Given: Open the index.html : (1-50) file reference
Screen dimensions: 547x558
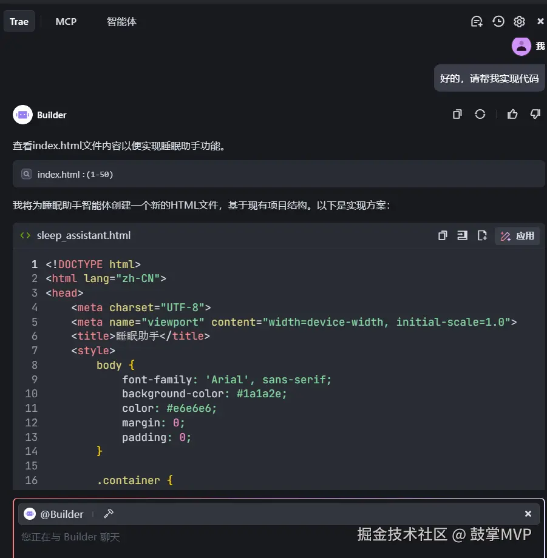Looking at the screenshot, I should (279, 174).
